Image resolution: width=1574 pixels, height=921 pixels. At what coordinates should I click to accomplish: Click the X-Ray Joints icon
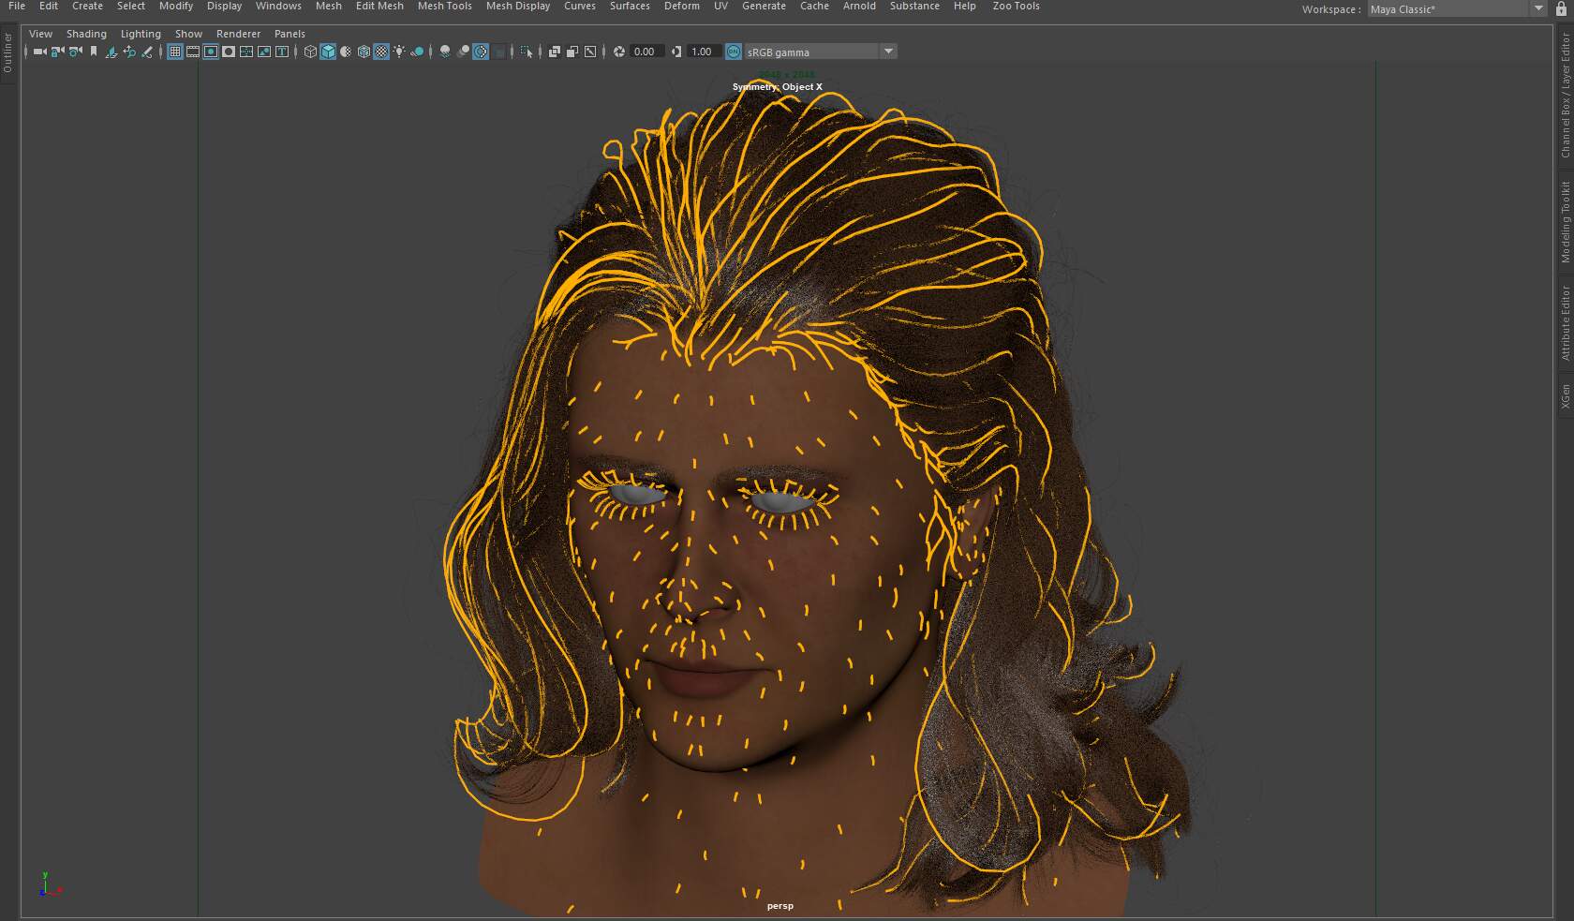click(589, 52)
